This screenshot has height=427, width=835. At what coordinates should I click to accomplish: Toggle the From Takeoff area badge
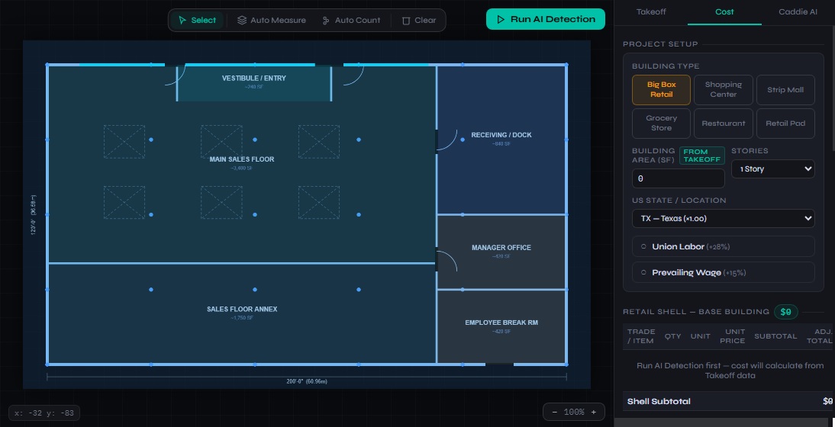click(701, 156)
